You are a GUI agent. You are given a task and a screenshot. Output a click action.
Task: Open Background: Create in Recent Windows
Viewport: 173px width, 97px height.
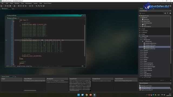(147, 86)
